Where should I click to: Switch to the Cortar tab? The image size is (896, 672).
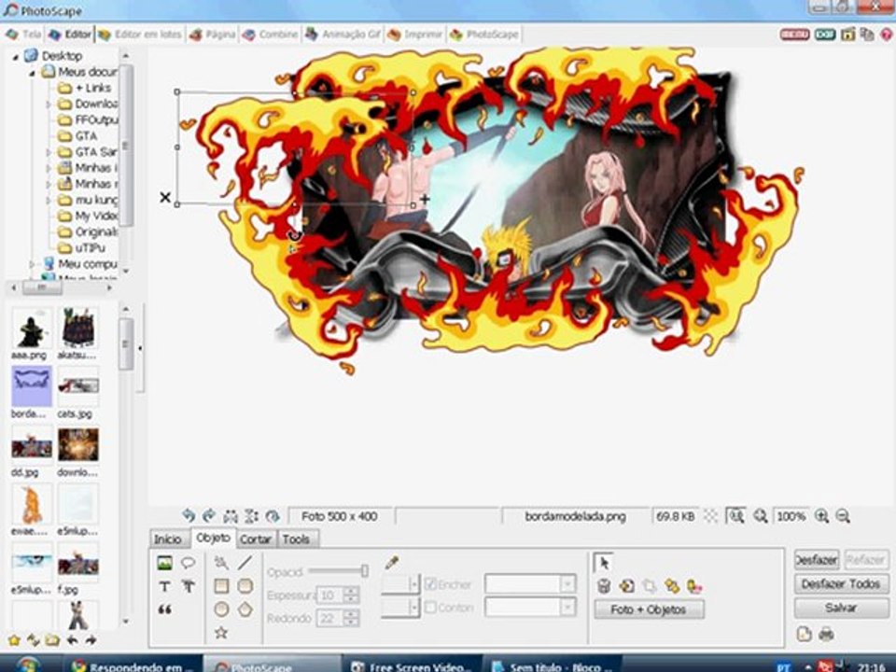256,539
